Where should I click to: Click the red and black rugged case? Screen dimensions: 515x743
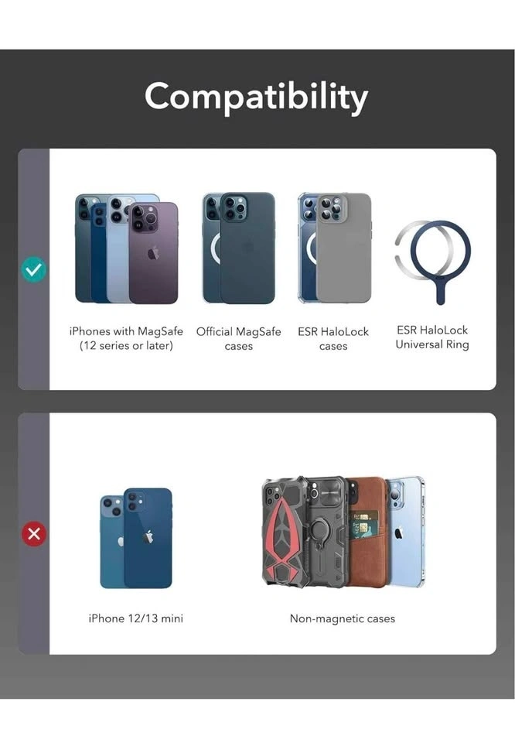pyautogui.click(x=283, y=532)
